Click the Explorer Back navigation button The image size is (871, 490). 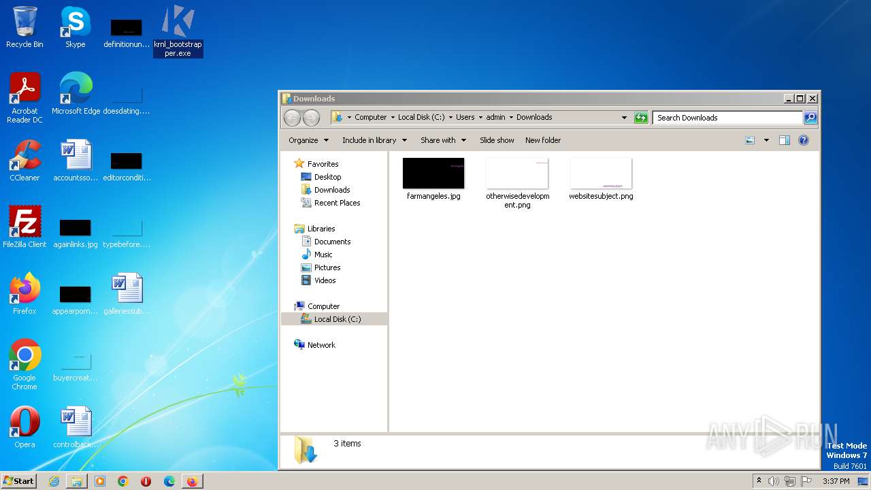[x=292, y=118]
